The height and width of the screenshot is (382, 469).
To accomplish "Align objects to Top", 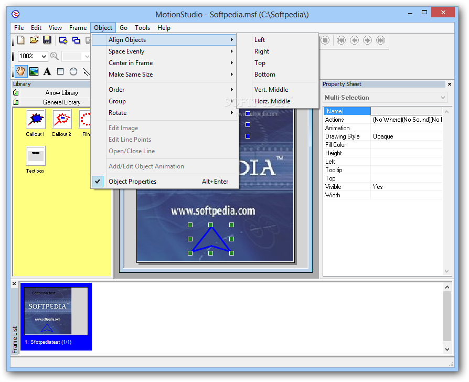I will coord(278,63).
